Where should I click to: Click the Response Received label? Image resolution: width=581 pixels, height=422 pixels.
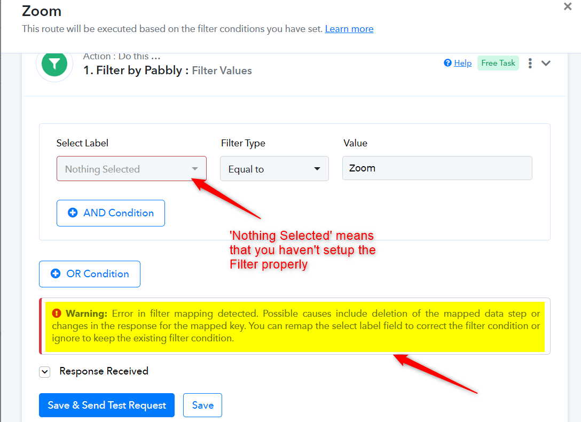coord(104,371)
